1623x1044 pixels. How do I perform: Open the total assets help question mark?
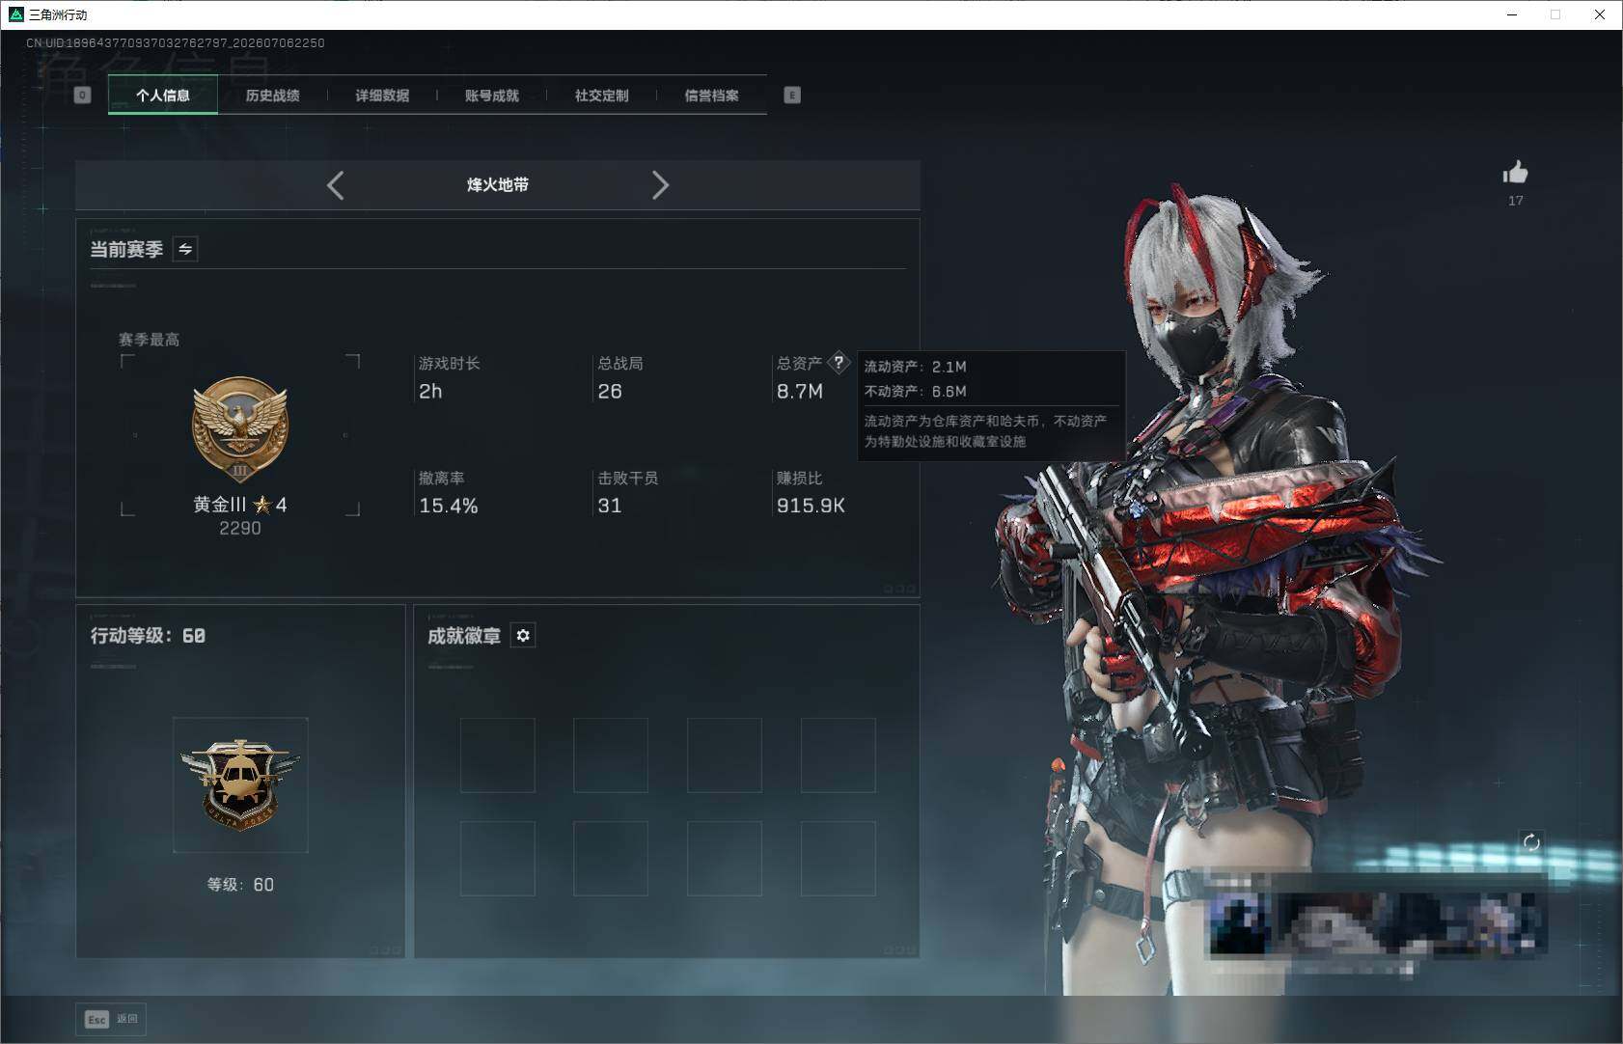(x=839, y=363)
